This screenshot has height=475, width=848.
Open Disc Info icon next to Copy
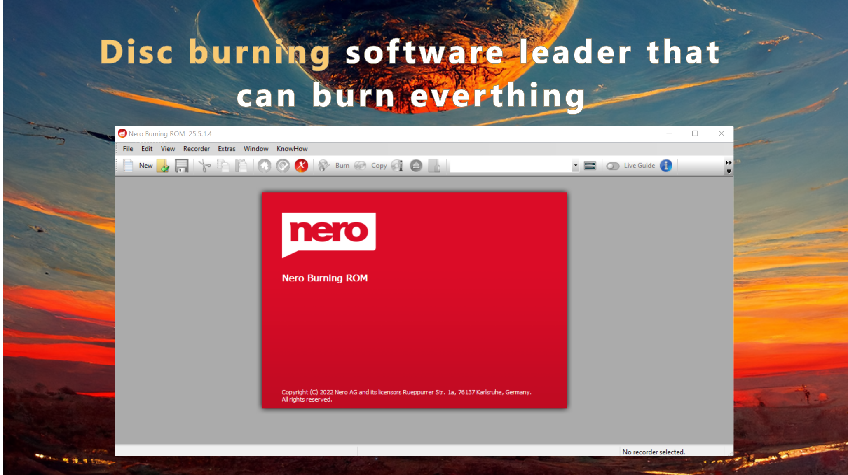coord(397,166)
